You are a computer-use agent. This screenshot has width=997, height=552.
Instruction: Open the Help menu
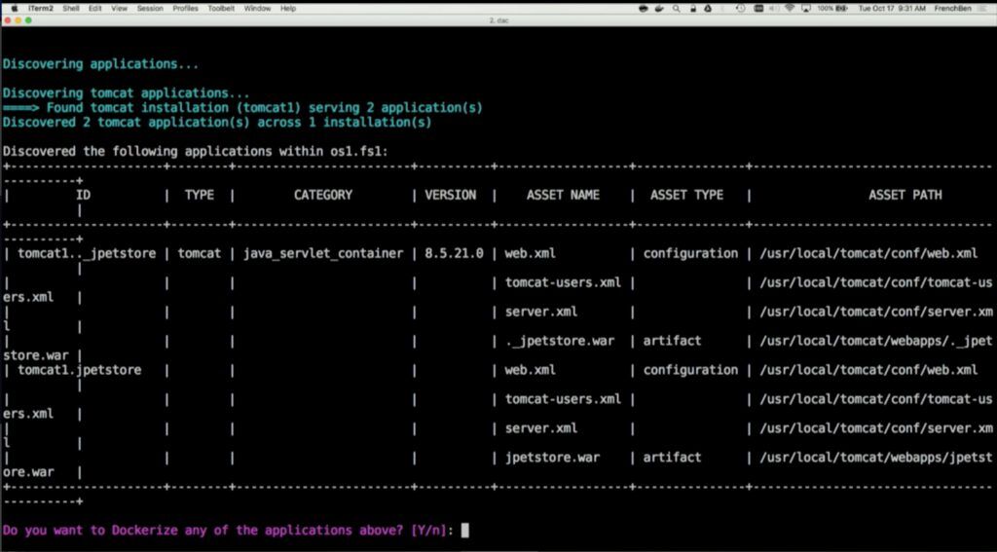(288, 8)
